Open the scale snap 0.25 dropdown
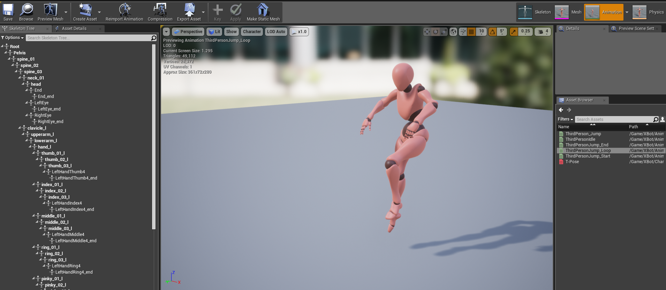Viewport: 666px width, 290px height. pyautogui.click(x=525, y=32)
